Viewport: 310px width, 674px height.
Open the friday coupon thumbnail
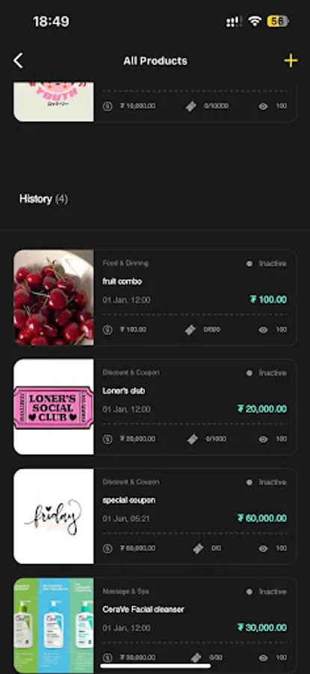[x=54, y=516]
